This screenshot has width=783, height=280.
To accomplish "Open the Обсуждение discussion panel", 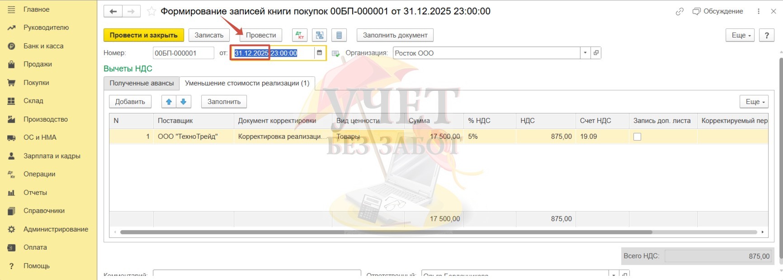I will [x=718, y=11].
